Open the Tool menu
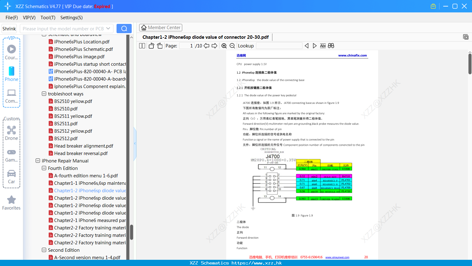The image size is (472, 266). click(x=48, y=18)
